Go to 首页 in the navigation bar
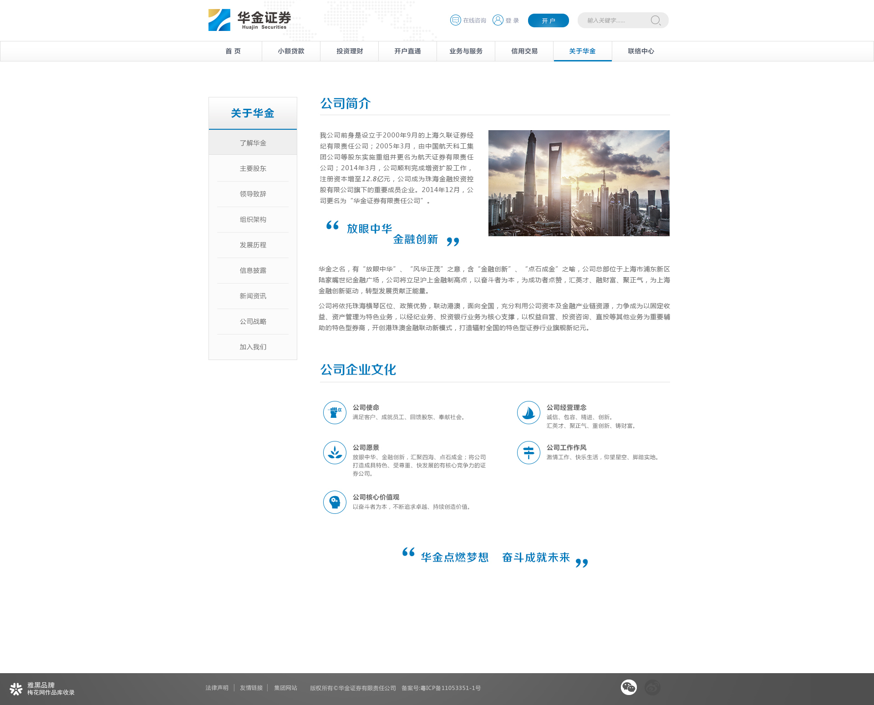 (x=233, y=51)
